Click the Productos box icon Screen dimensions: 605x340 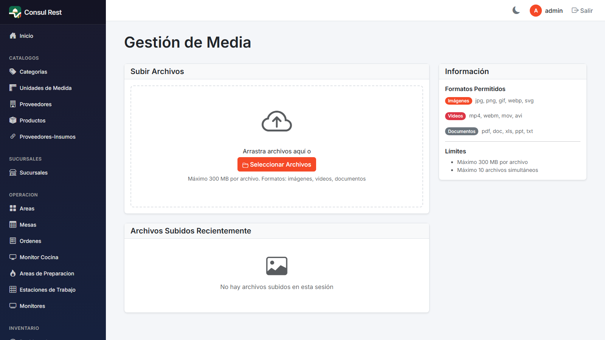13,120
